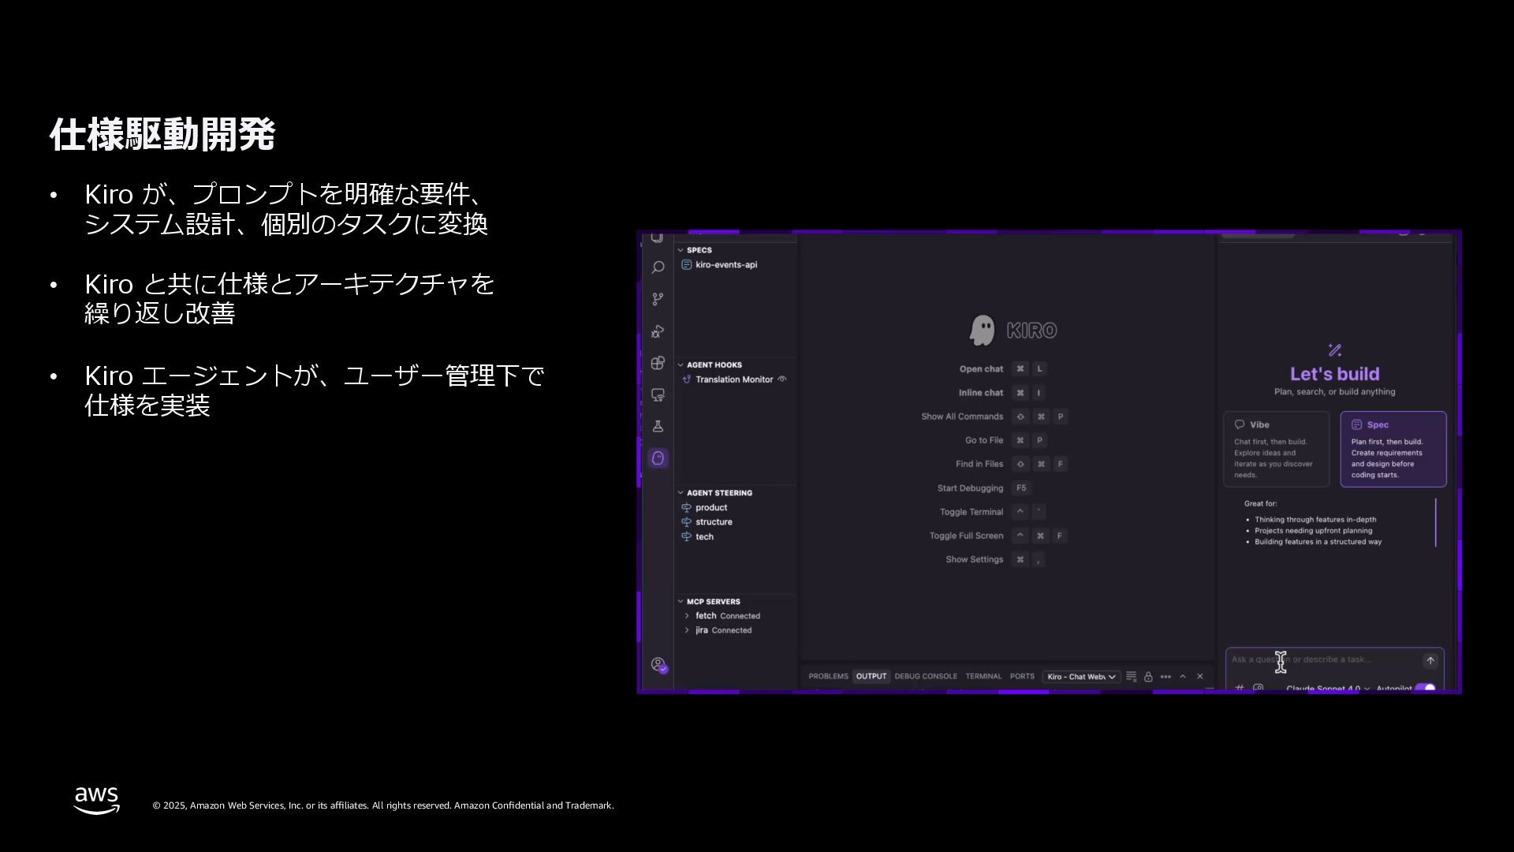
Task: Open the Kiro - Chat Webview output dropdown
Action: 1081,677
